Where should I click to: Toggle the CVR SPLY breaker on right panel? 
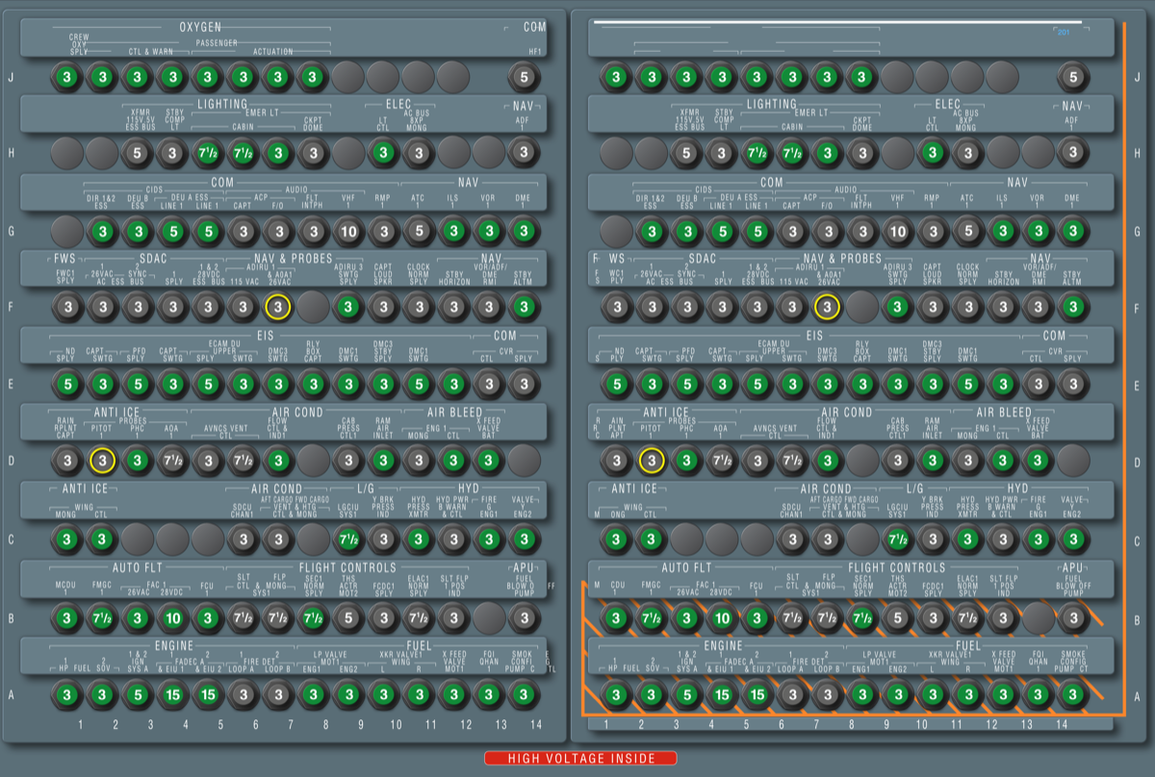(x=1072, y=385)
